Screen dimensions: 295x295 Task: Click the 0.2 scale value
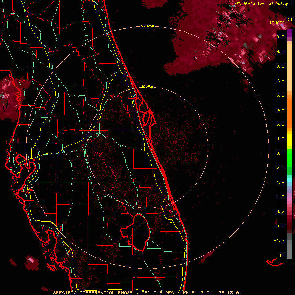click(280, 212)
